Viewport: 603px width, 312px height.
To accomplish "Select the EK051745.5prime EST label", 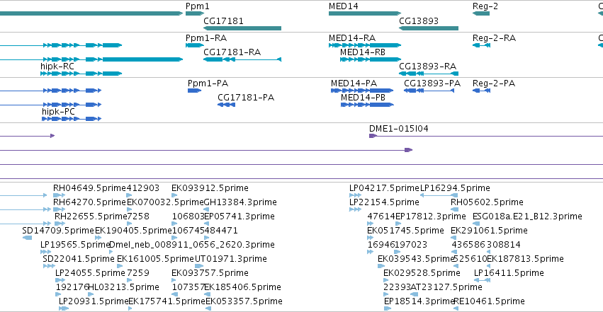I will 406,231.
